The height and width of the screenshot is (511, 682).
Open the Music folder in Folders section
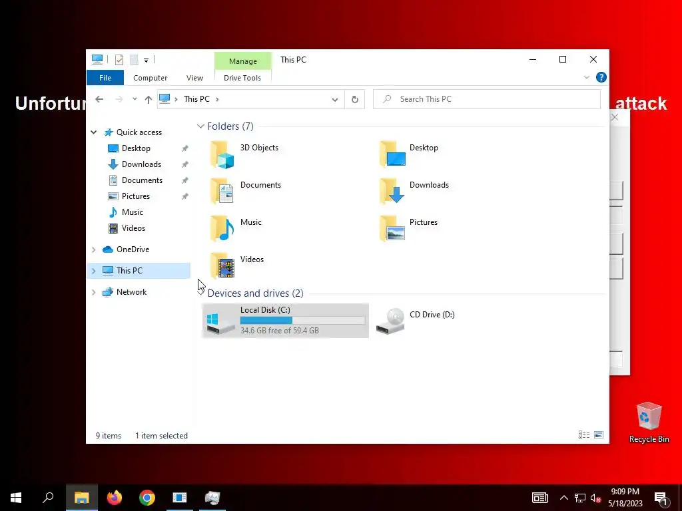click(222, 229)
